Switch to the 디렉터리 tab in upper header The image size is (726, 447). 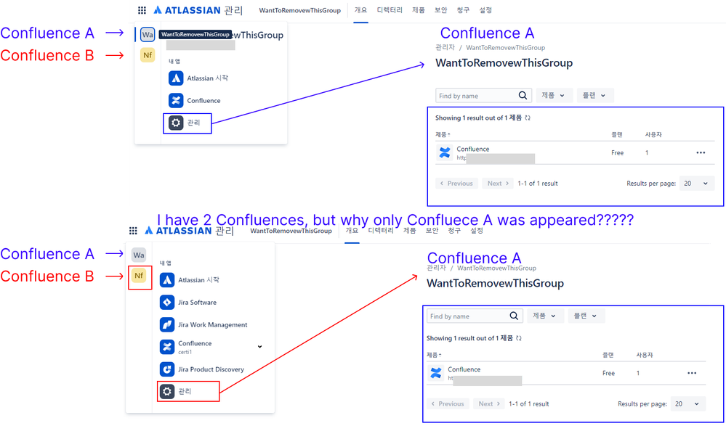coord(390,10)
